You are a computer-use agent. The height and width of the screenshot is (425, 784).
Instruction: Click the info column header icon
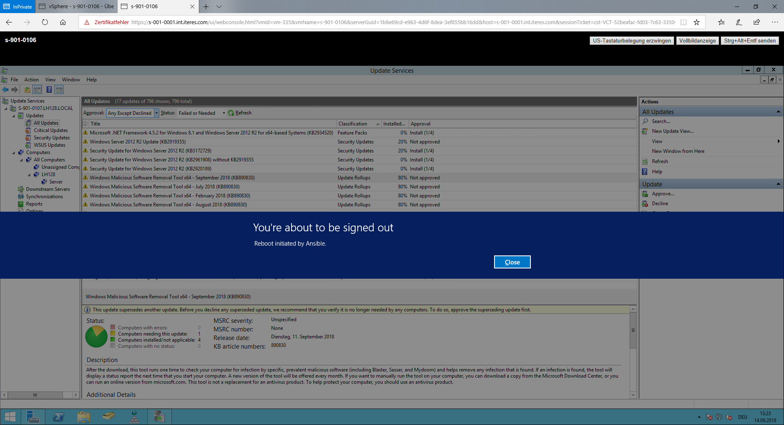click(85, 124)
